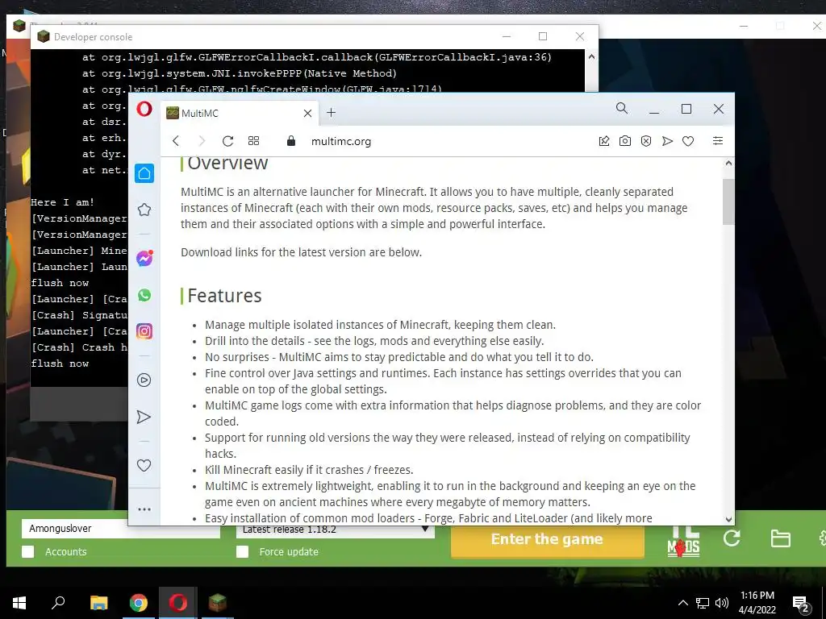Click Opera taskbar icon

pos(178,603)
